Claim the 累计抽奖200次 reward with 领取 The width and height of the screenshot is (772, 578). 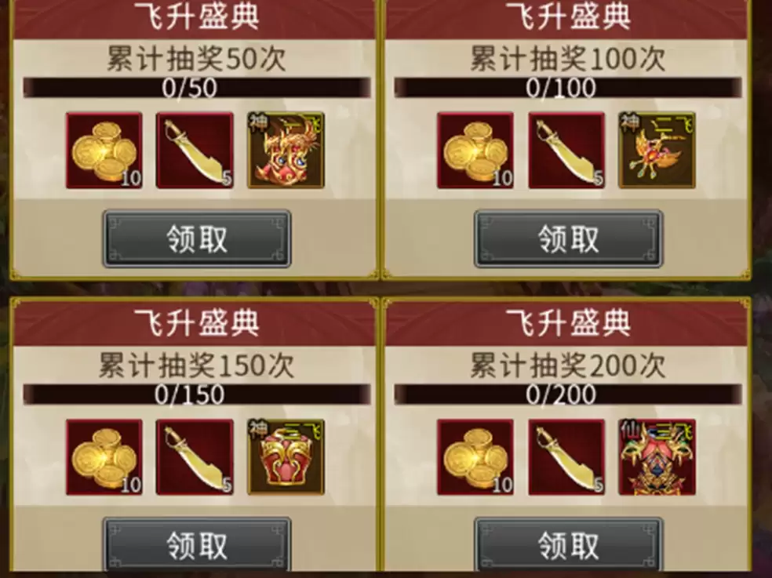tap(569, 546)
